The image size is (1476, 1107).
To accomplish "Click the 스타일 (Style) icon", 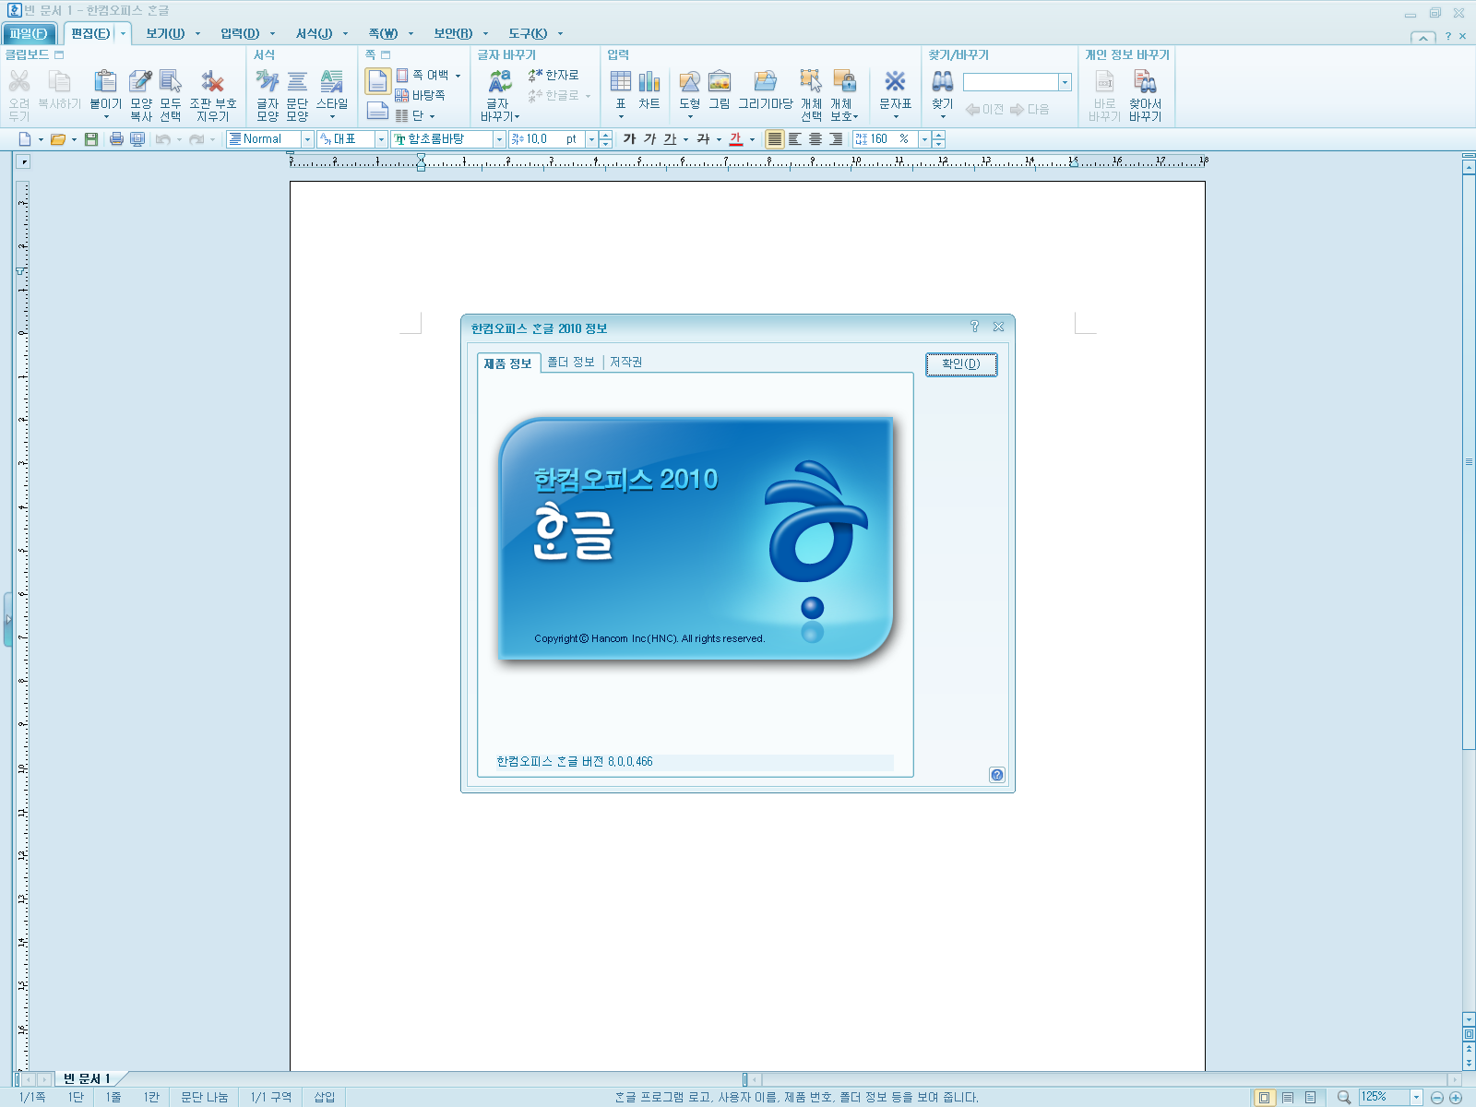I will pyautogui.click(x=332, y=82).
